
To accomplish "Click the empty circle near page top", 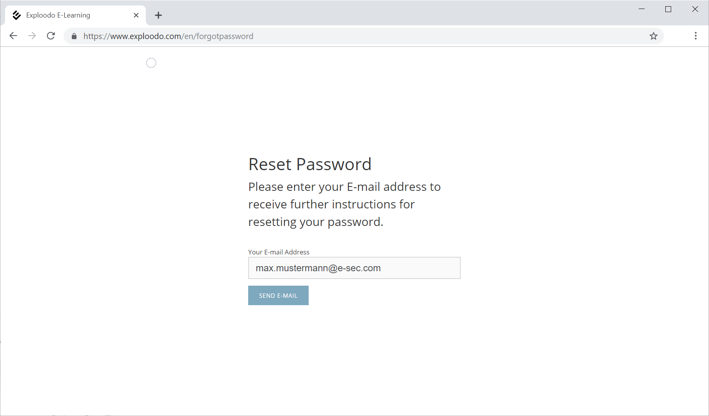I will (151, 63).
